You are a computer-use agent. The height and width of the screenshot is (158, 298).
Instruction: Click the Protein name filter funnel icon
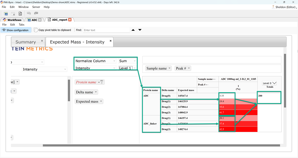[x=102, y=82]
